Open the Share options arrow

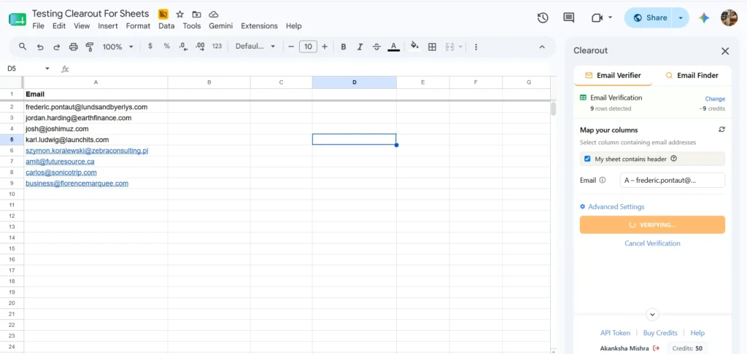pyautogui.click(x=681, y=17)
